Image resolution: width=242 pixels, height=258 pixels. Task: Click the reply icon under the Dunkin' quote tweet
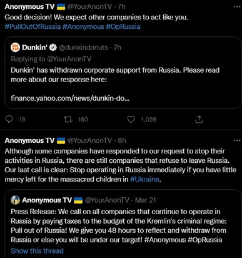point(9,119)
